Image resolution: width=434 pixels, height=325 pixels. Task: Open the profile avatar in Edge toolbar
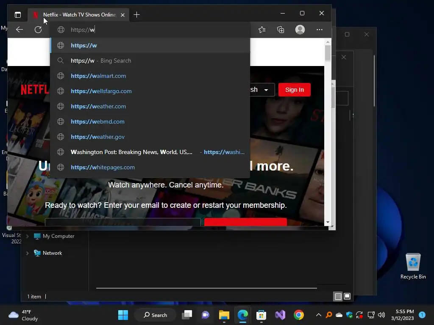300,30
